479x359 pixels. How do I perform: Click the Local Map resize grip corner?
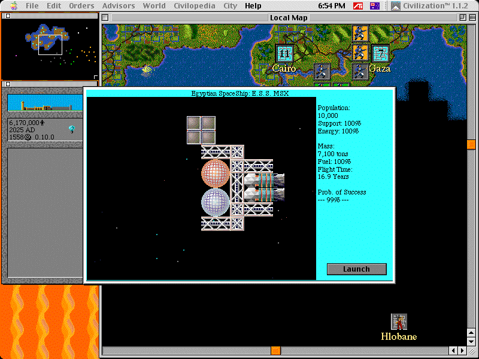pos(472,351)
